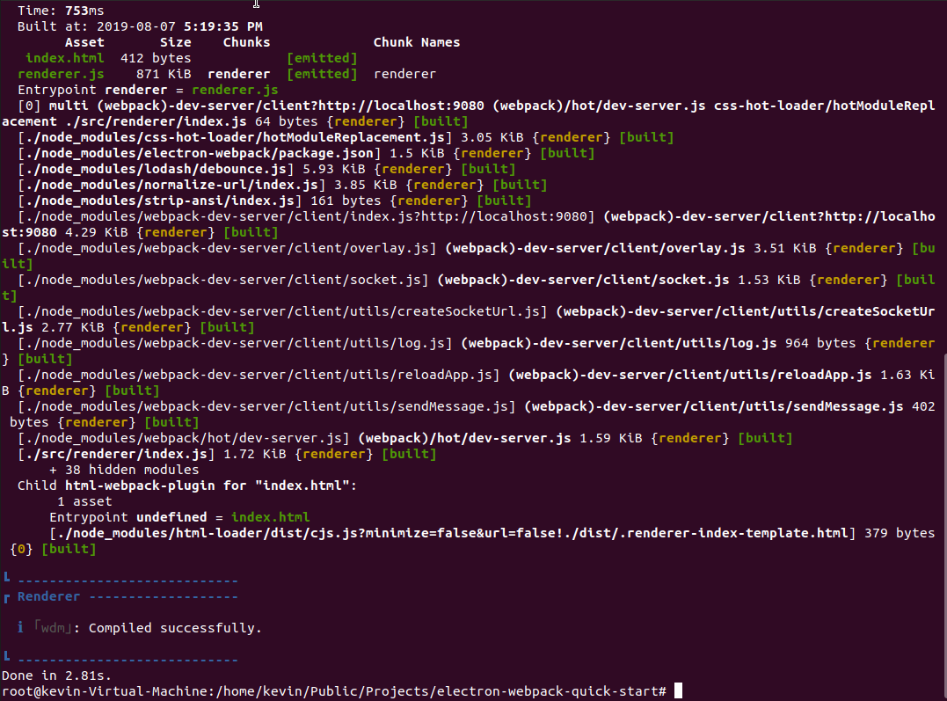Click the normalize-url/index.js module path
Screen dimensions: 947x701
click(171, 185)
